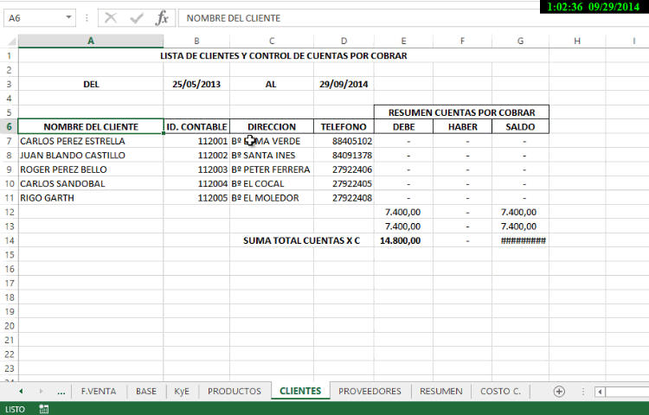Click the Insert Function fx icon

click(x=162, y=18)
